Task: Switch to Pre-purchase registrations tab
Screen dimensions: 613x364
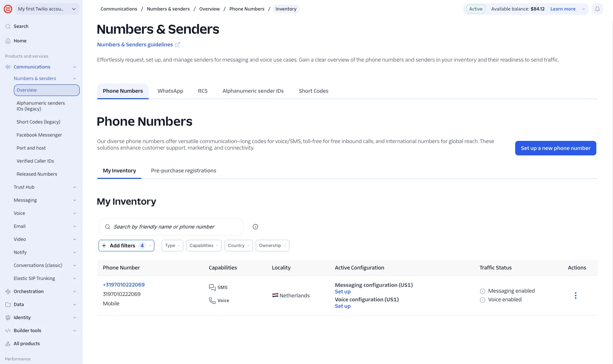Action: tap(183, 171)
